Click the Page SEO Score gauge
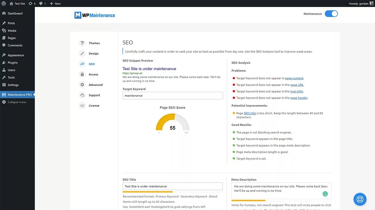This screenshot has width=375, height=210. tap(173, 123)
